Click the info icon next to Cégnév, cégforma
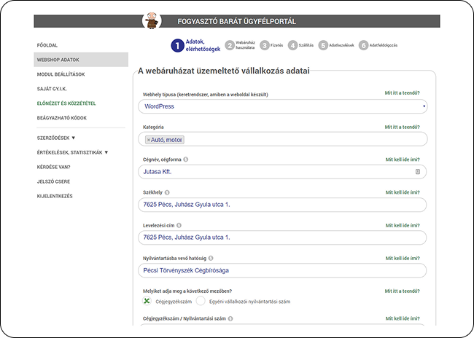This screenshot has height=338, width=474. (185, 160)
